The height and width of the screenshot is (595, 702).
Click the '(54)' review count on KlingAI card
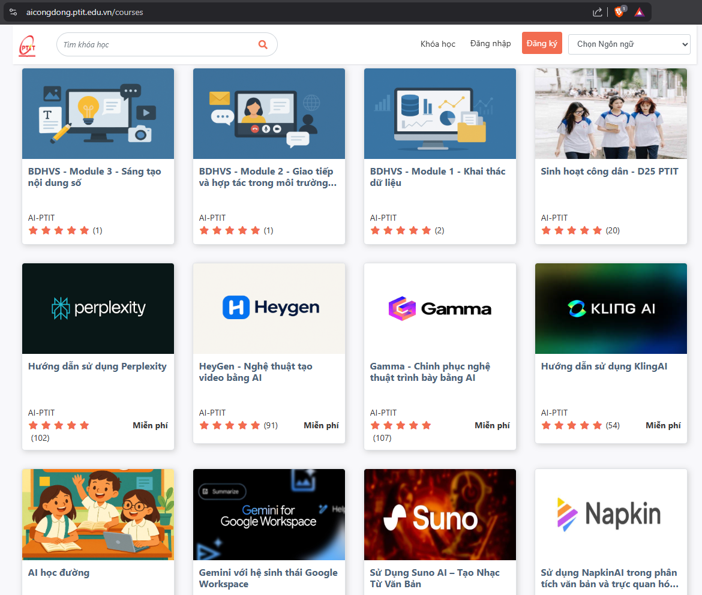pos(613,425)
